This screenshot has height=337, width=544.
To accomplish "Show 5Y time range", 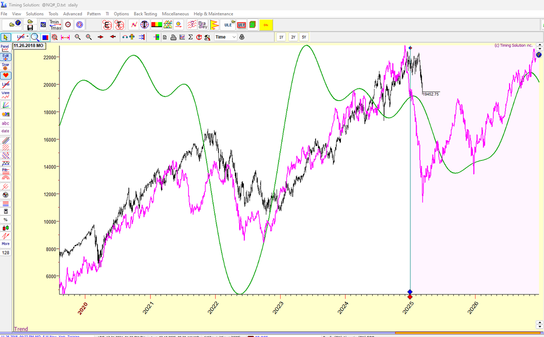I will point(304,37).
